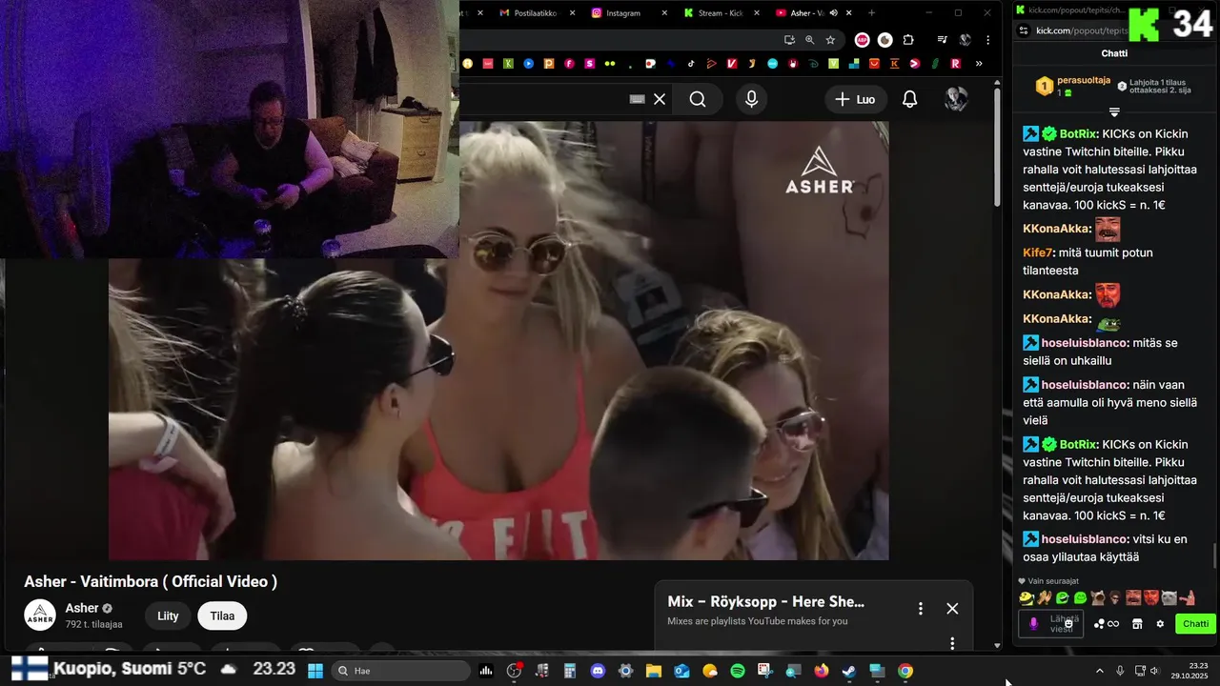Viewport: 1220px width, 686px height.
Task: Open Firefox from the taskbar
Action: pyautogui.click(x=822, y=671)
